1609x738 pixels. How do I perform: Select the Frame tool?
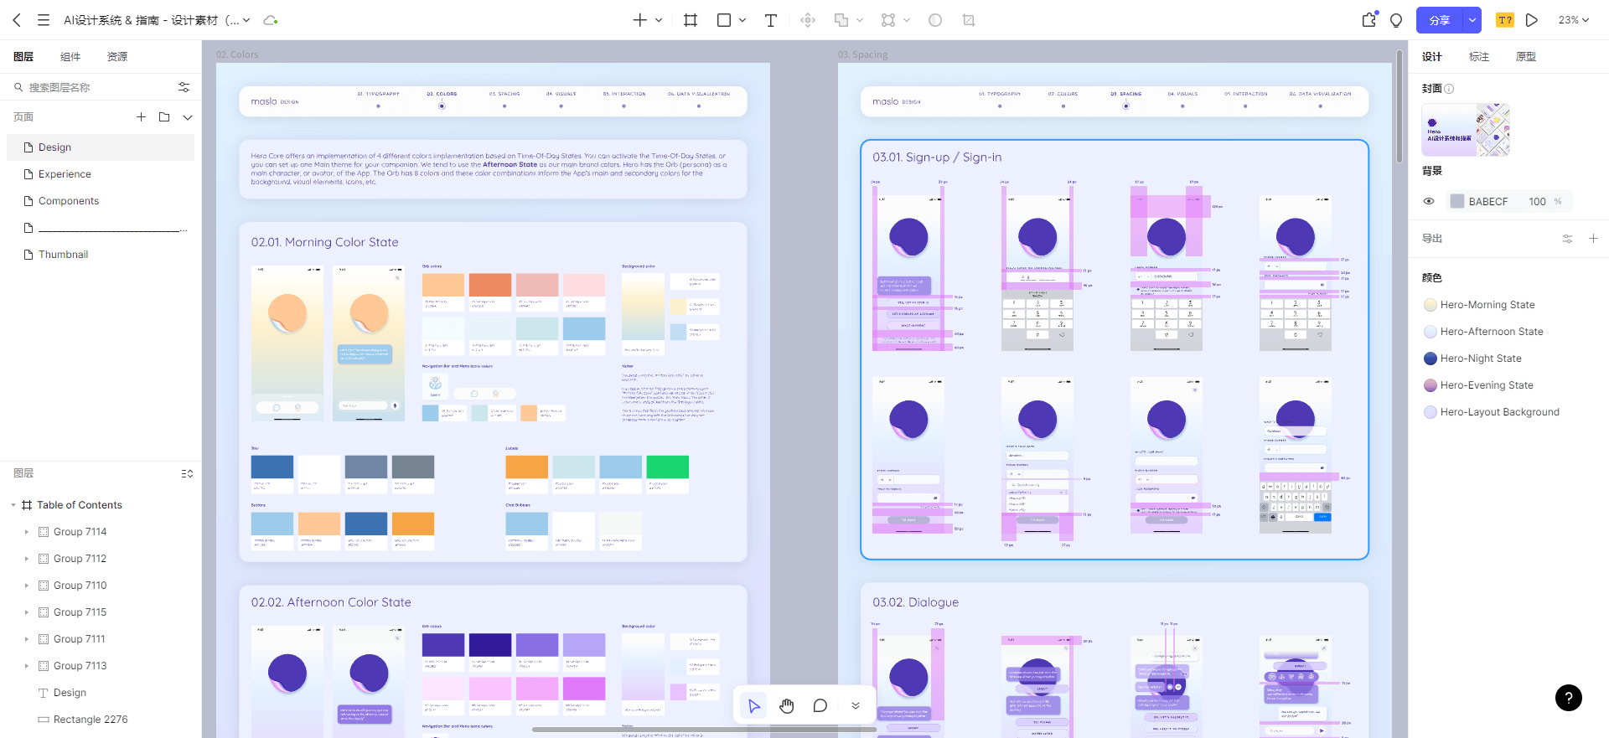click(x=691, y=20)
